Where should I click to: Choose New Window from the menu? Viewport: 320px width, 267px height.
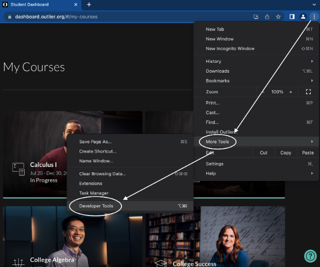pos(256,39)
